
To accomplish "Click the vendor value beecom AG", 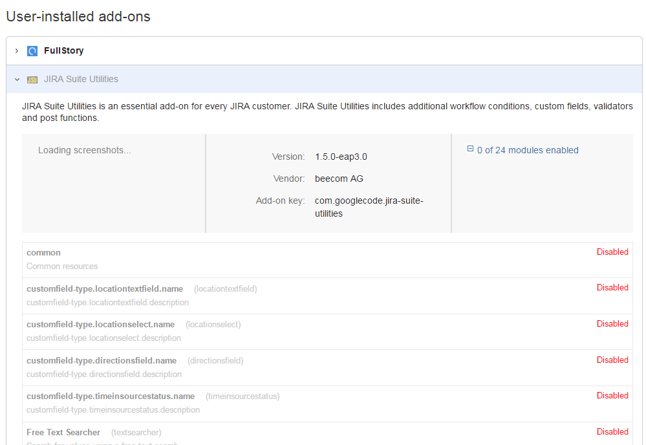I will [339, 179].
